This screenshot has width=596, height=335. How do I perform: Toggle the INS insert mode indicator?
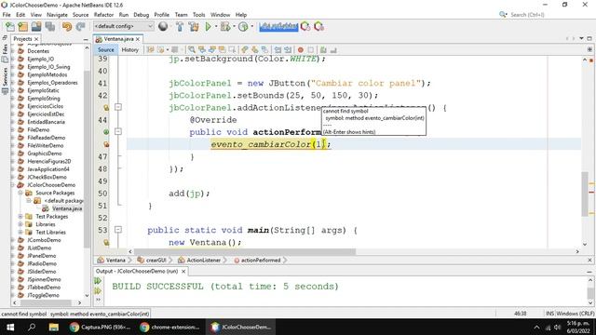click(549, 314)
